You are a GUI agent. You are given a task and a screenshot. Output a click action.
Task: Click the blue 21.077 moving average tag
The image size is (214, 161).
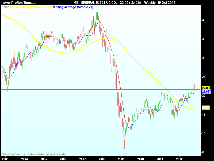click(206, 92)
